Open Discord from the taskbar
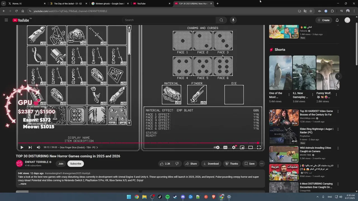 click(183, 197)
